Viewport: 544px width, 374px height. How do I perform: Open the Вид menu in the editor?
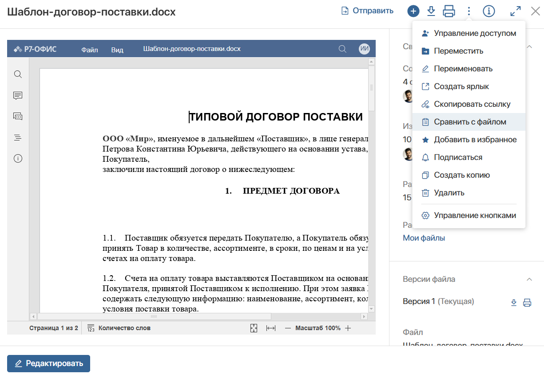[x=117, y=50]
